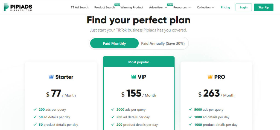The image size is (280, 130).
Task: Switch to Paid Annually (Save 30%)
Action: [163, 43]
